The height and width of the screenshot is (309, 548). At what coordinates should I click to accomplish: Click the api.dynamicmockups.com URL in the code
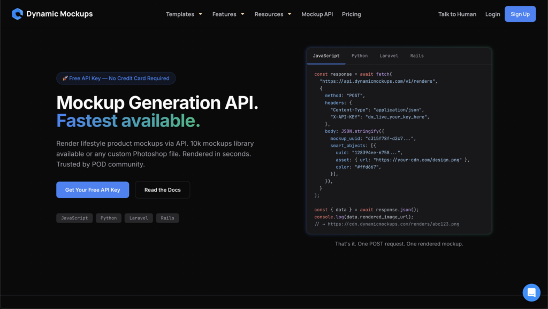(378, 81)
